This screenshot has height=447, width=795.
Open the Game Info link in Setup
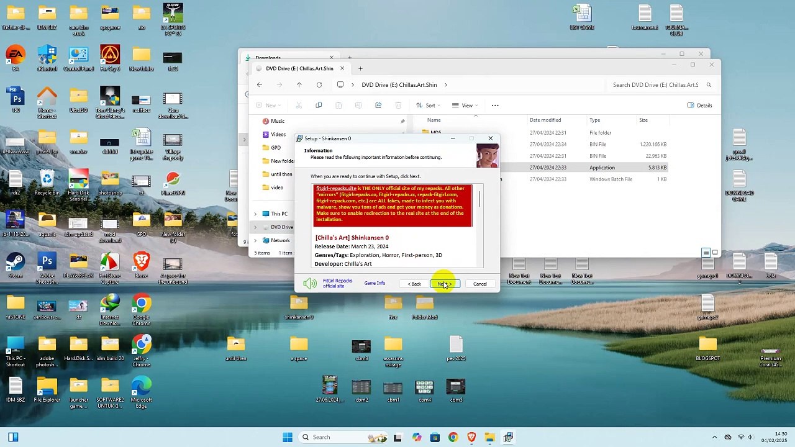pos(375,283)
